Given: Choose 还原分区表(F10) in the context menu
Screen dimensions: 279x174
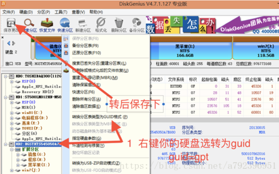Looking at the screenshot, I should click(x=86, y=53).
